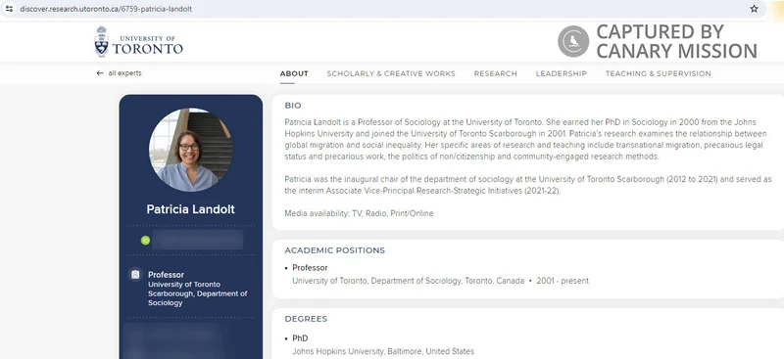The image size is (784, 359).
Task: Click the Professor position entry
Action: [x=440, y=274]
